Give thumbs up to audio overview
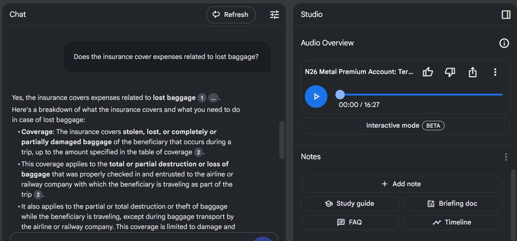 click(x=428, y=72)
